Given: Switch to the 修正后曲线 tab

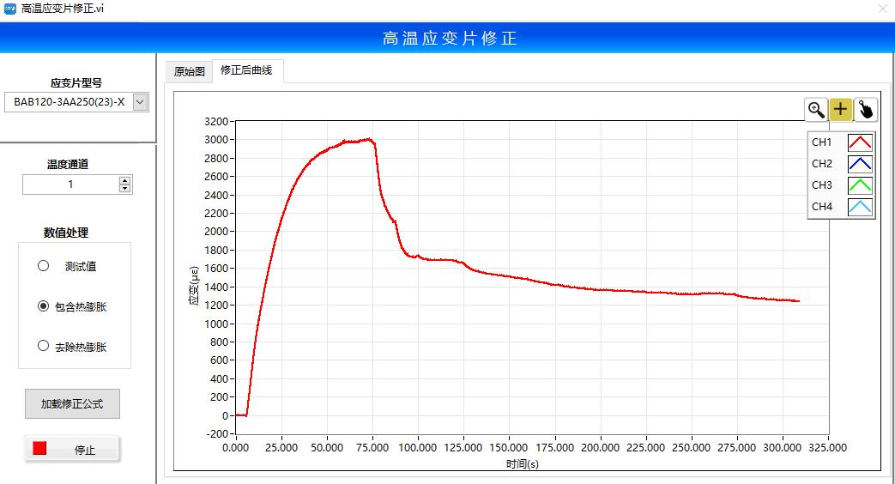Looking at the screenshot, I should pos(246,70).
